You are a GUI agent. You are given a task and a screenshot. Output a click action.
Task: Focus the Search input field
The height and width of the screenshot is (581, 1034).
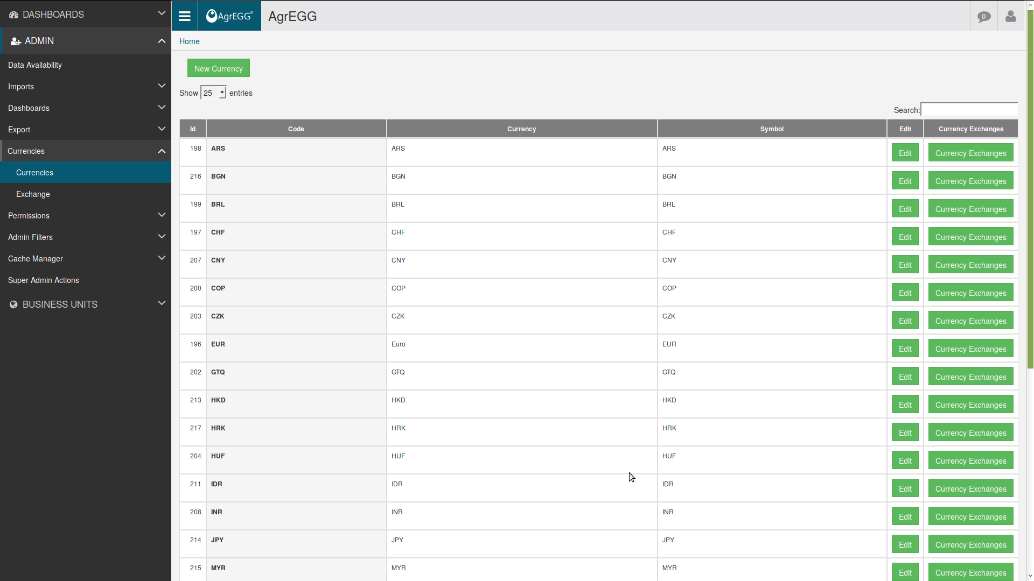(x=969, y=110)
